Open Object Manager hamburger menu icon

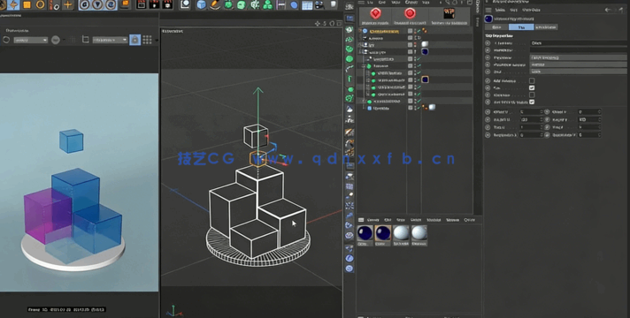pyautogui.click(x=361, y=3)
